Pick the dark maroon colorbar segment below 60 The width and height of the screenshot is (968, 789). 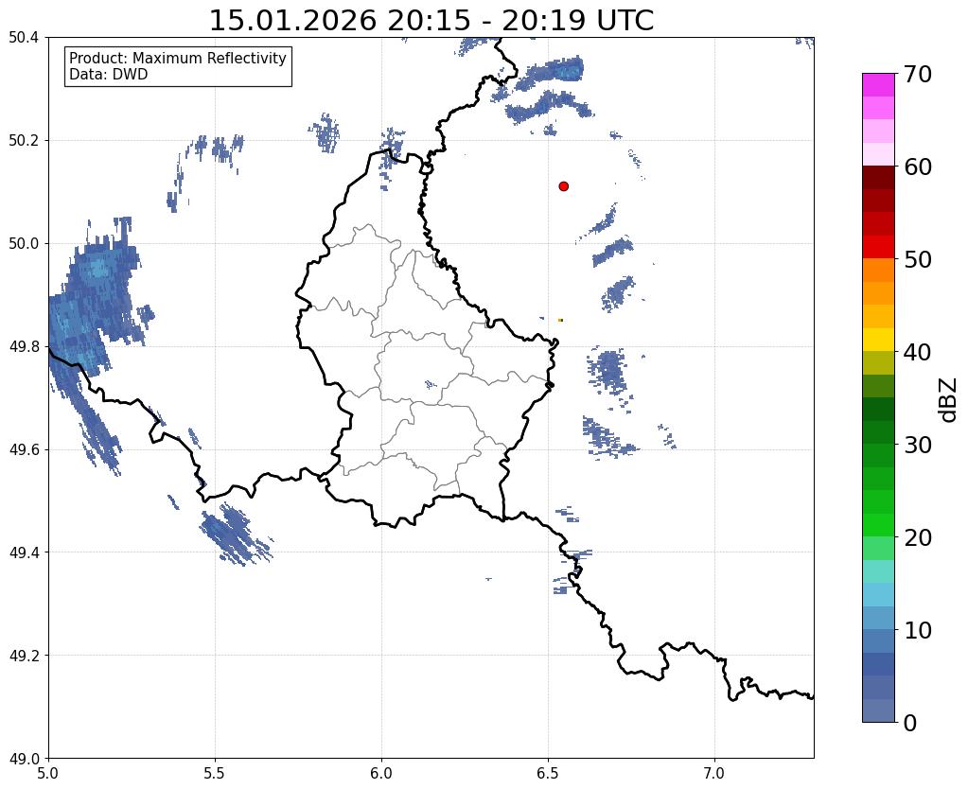click(878, 178)
